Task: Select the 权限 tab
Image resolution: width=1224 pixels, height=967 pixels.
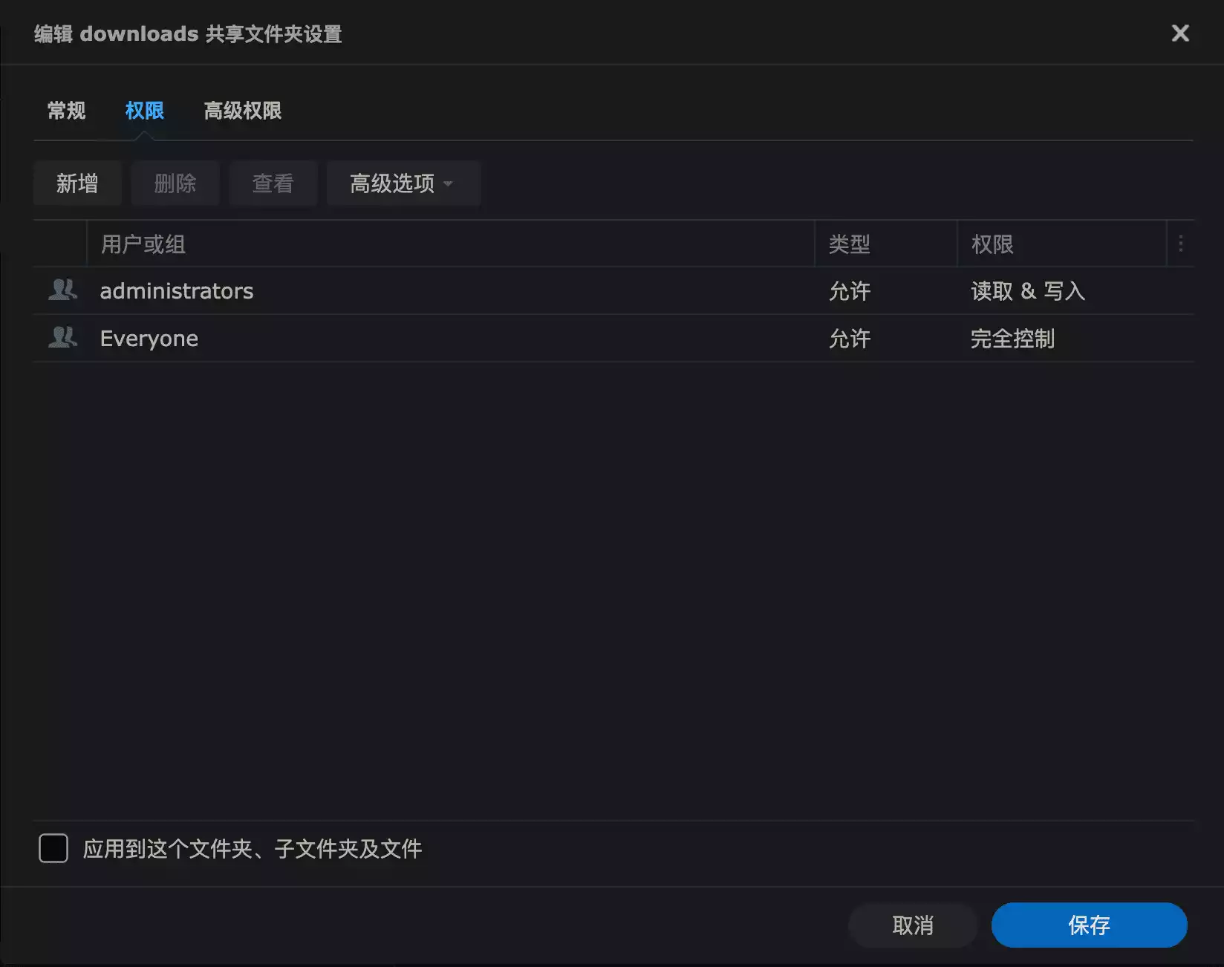Action: [144, 111]
